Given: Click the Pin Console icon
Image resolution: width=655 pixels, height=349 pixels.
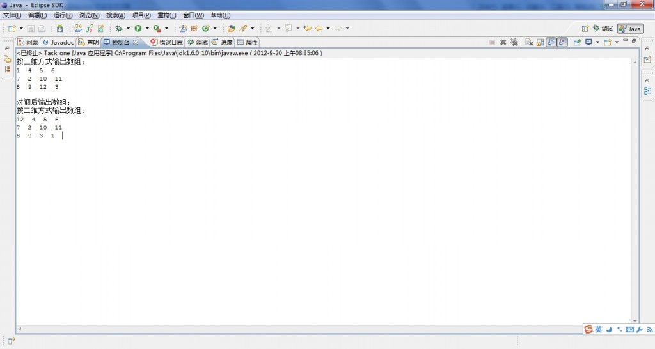Looking at the screenshot, I should click(577, 42).
